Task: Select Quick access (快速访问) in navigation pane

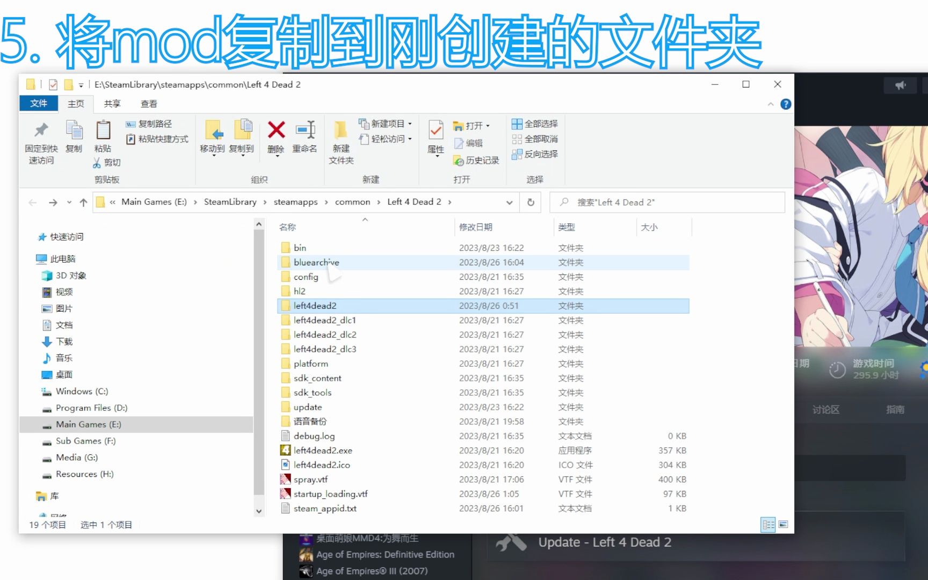Action: point(61,237)
